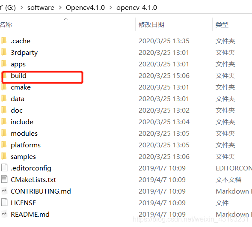Viewport: 252px width, 227px height.
Task: Click date 2020/3/25 13:02 of doc
Action: (x=164, y=111)
